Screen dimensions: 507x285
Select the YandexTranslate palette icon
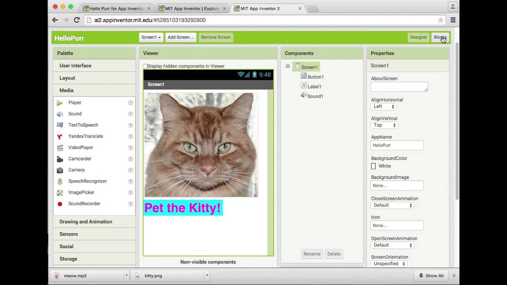tap(60, 137)
